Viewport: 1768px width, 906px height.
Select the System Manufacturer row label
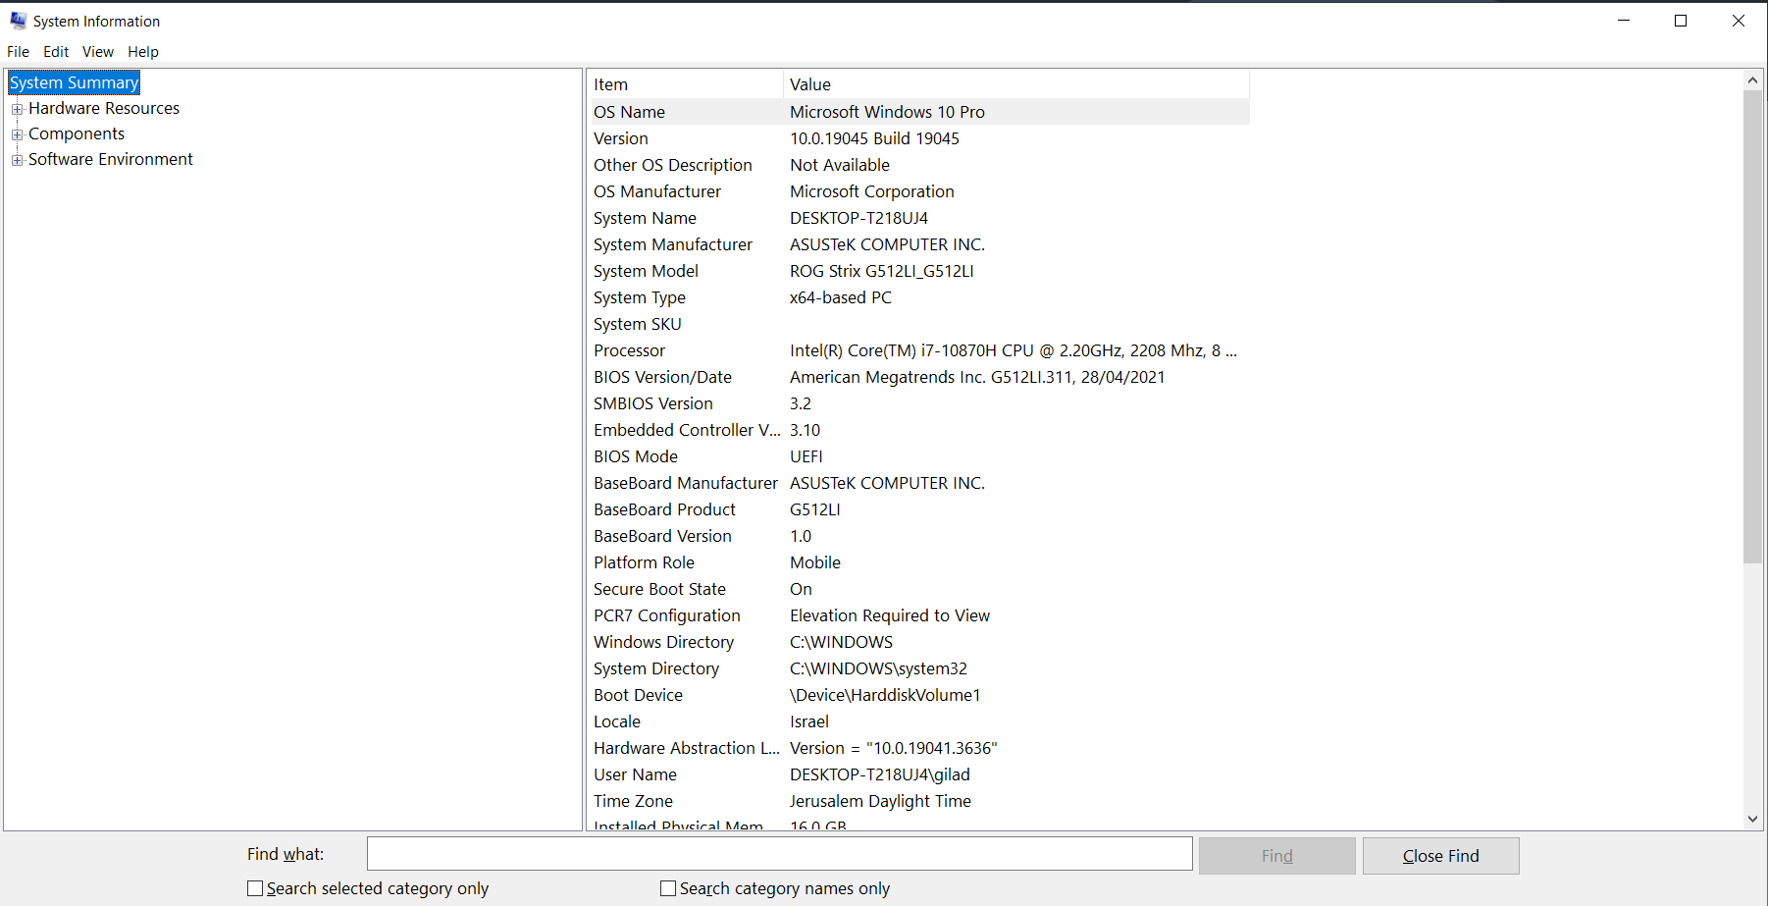coord(673,244)
